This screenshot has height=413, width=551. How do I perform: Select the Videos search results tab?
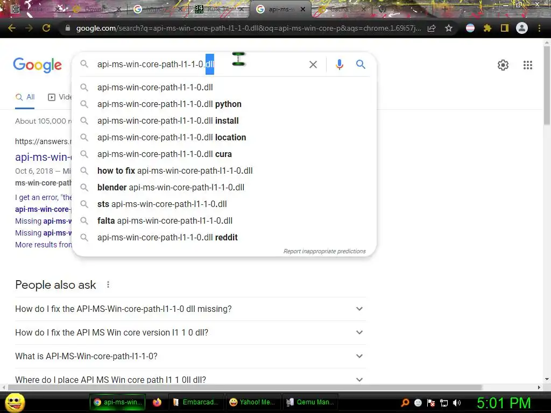tap(59, 97)
